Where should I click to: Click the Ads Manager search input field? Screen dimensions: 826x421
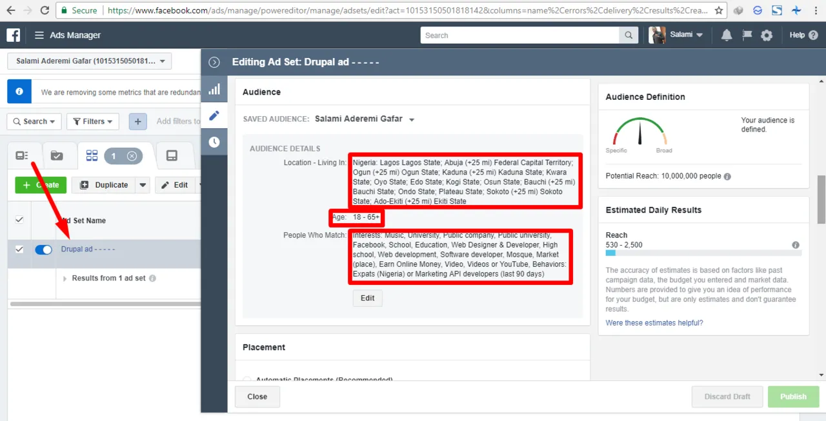pyautogui.click(x=520, y=35)
